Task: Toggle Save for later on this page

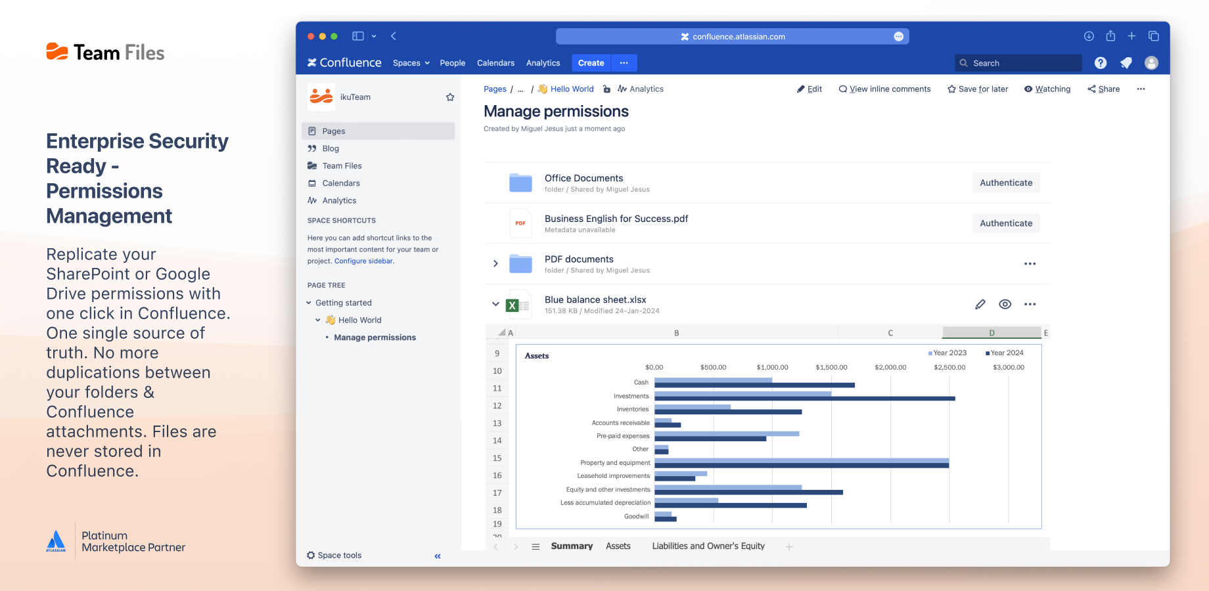Action: coord(978,89)
